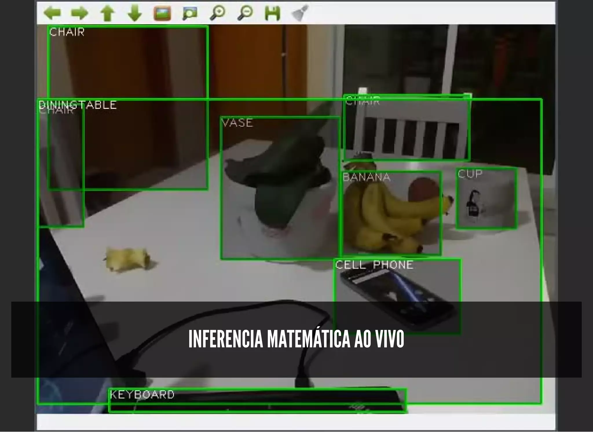Click the VASE detection label

coord(237,123)
